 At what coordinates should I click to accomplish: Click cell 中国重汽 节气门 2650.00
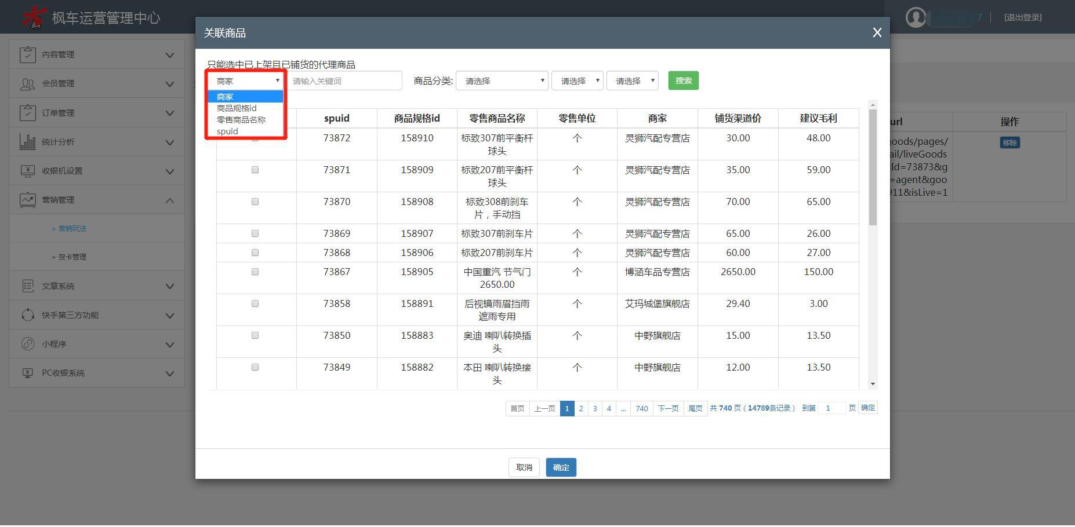pyautogui.click(x=497, y=278)
